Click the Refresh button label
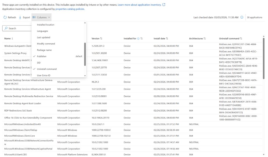The width and height of the screenshot is (268, 157). (12, 17)
